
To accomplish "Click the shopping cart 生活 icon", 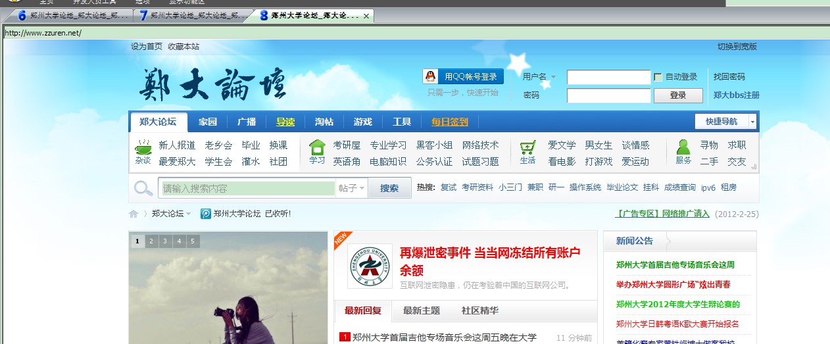I will (x=527, y=147).
